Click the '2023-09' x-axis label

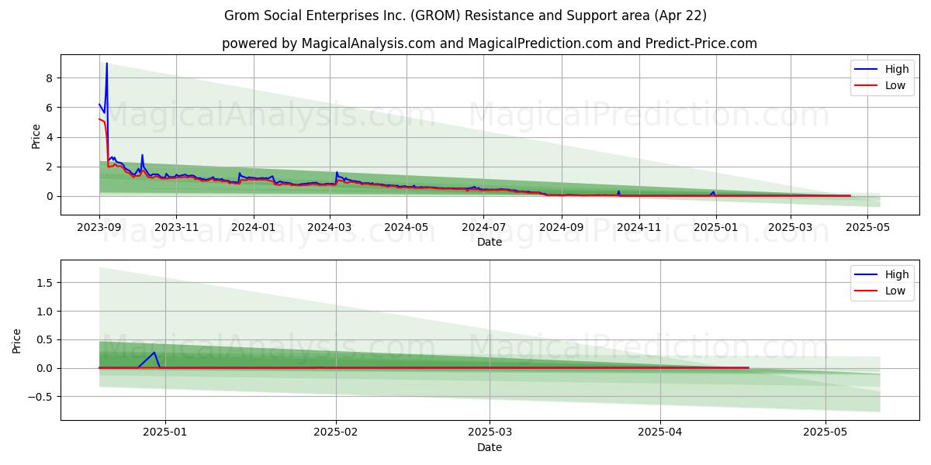pyautogui.click(x=99, y=227)
